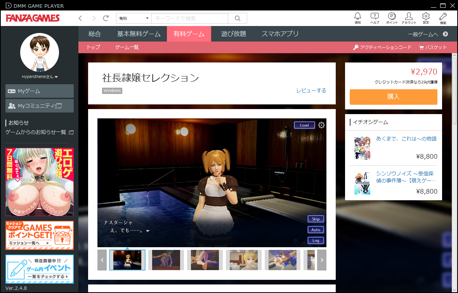Open the GAMES ポイントGET mission banner
This screenshot has height=293, width=458.
tap(40, 236)
